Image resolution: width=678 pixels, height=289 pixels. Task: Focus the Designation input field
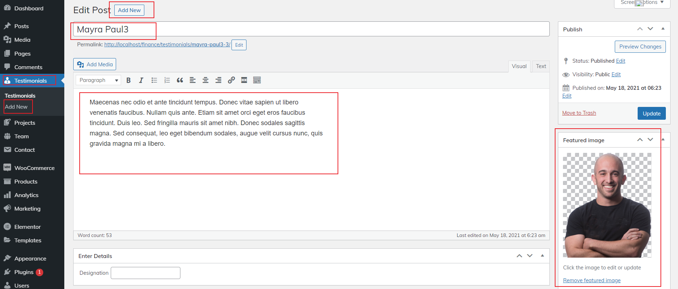click(145, 273)
